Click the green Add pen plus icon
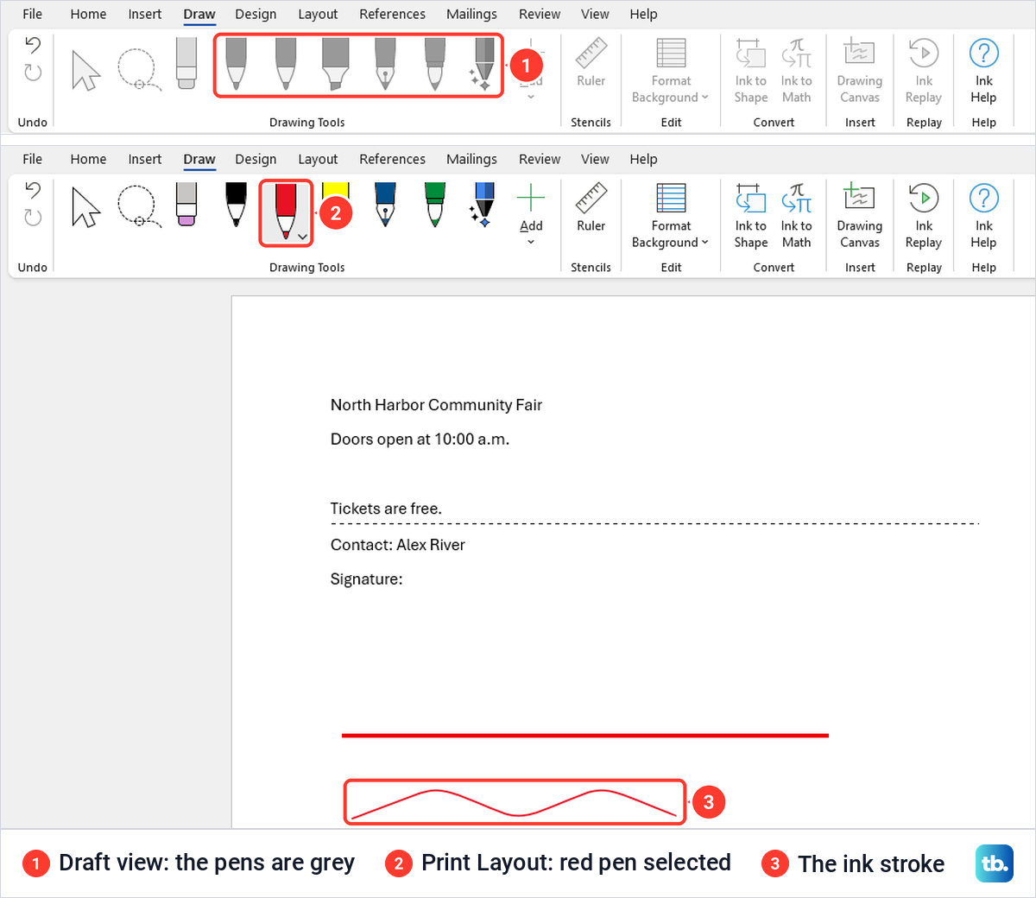 point(531,198)
